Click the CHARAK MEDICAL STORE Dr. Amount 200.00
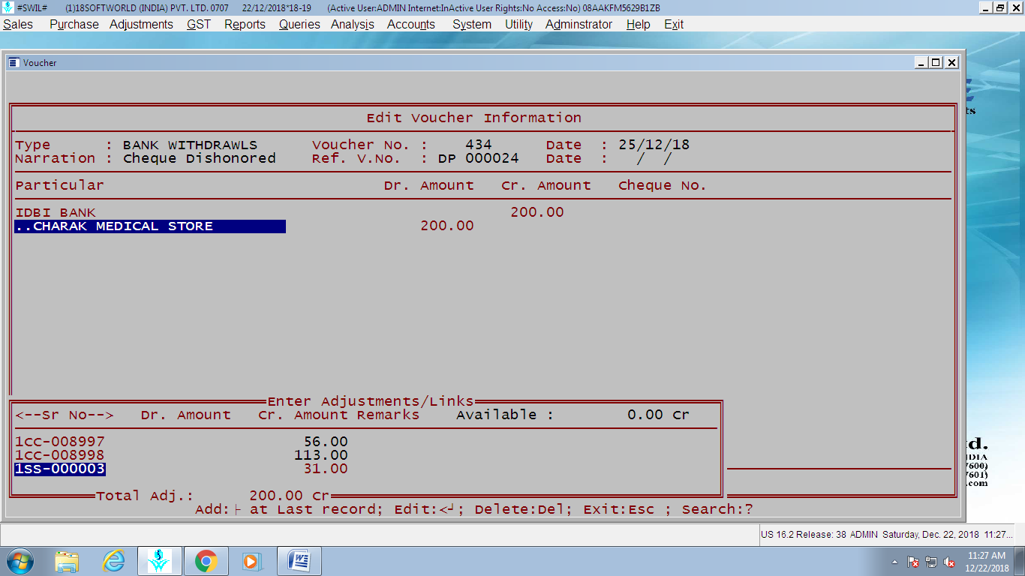Image resolution: width=1025 pixels, height=576 pixels. pos(447,226)
